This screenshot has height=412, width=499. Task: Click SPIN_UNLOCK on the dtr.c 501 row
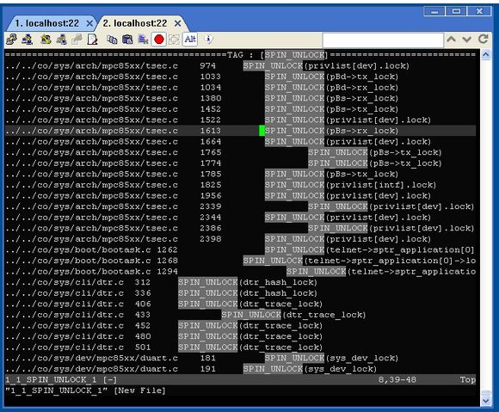click(x=208, y=347)
